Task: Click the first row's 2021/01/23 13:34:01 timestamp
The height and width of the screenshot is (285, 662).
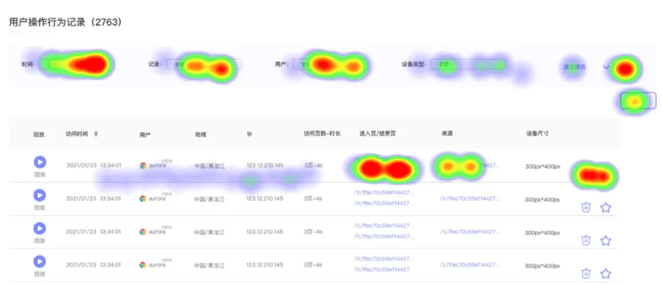Action: click(93, 166)
